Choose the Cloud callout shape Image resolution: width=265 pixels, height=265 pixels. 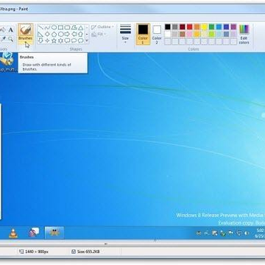pyautogui.click(x=80, y=40)
